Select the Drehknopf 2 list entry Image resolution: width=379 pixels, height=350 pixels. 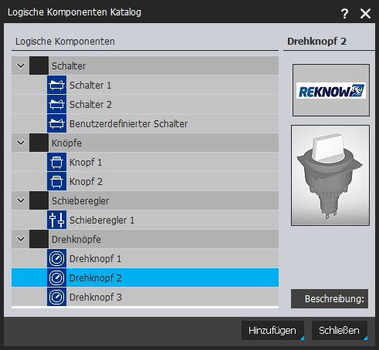[145, 278]
